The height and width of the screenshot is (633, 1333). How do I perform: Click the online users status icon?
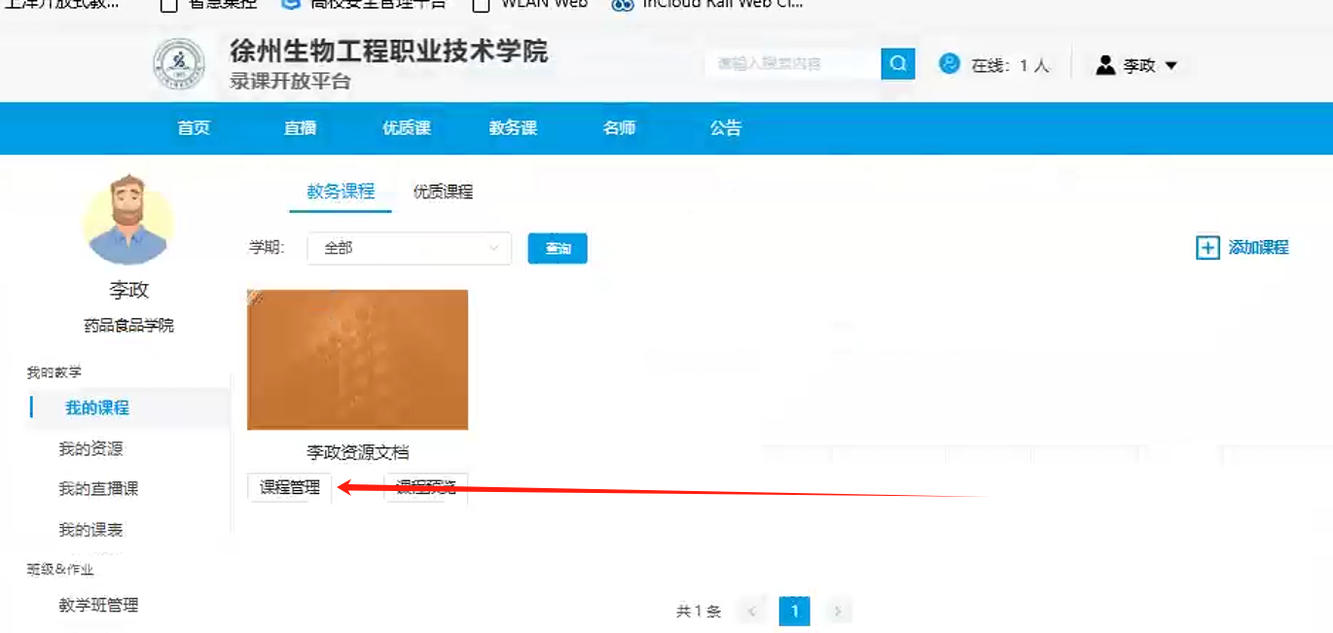949,64
